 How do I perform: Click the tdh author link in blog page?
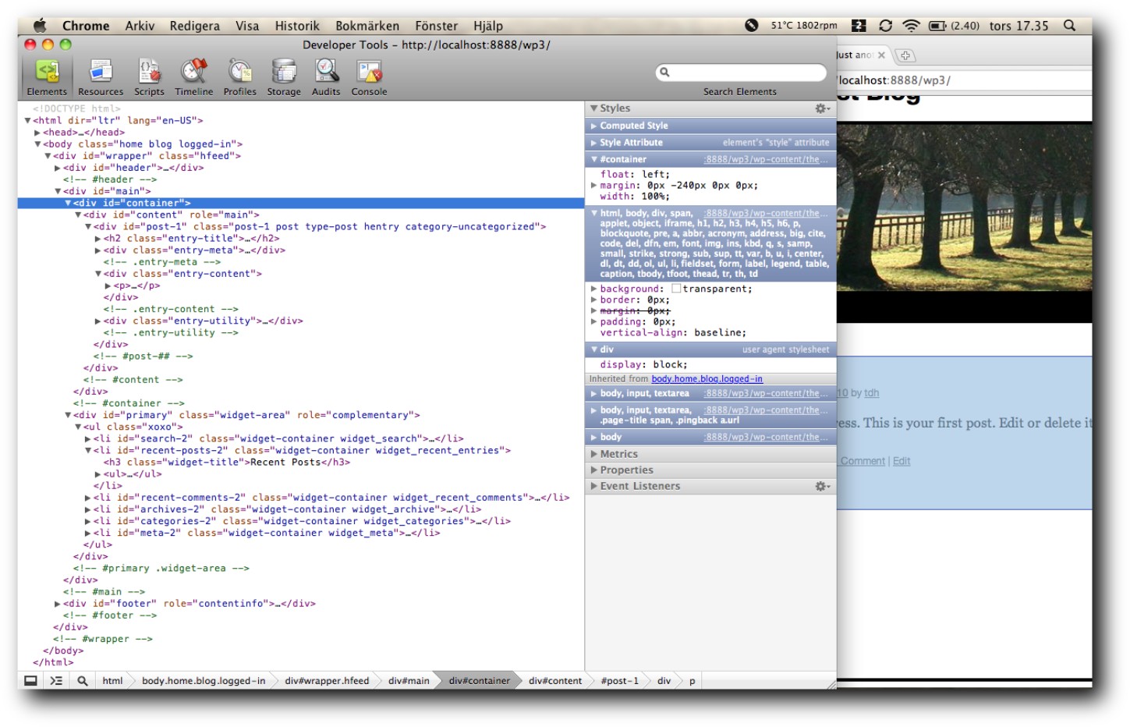[871, 393]
